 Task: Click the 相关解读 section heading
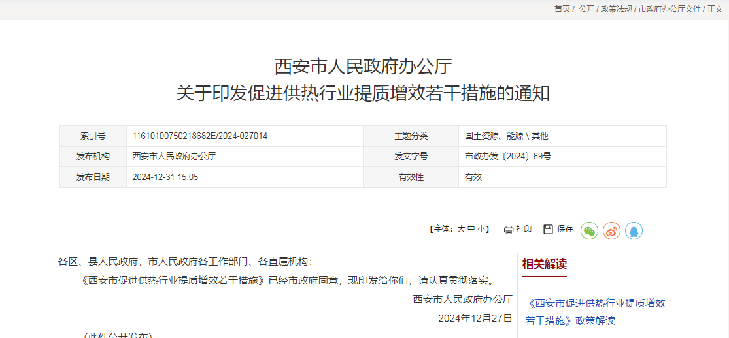pos(544,264)
